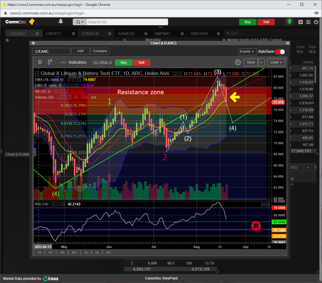
Task: Hide the EMA (18, close, 0) line
Action: [69, 80]
